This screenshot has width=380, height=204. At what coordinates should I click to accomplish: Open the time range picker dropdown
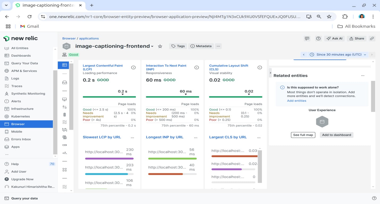point(338,55)
